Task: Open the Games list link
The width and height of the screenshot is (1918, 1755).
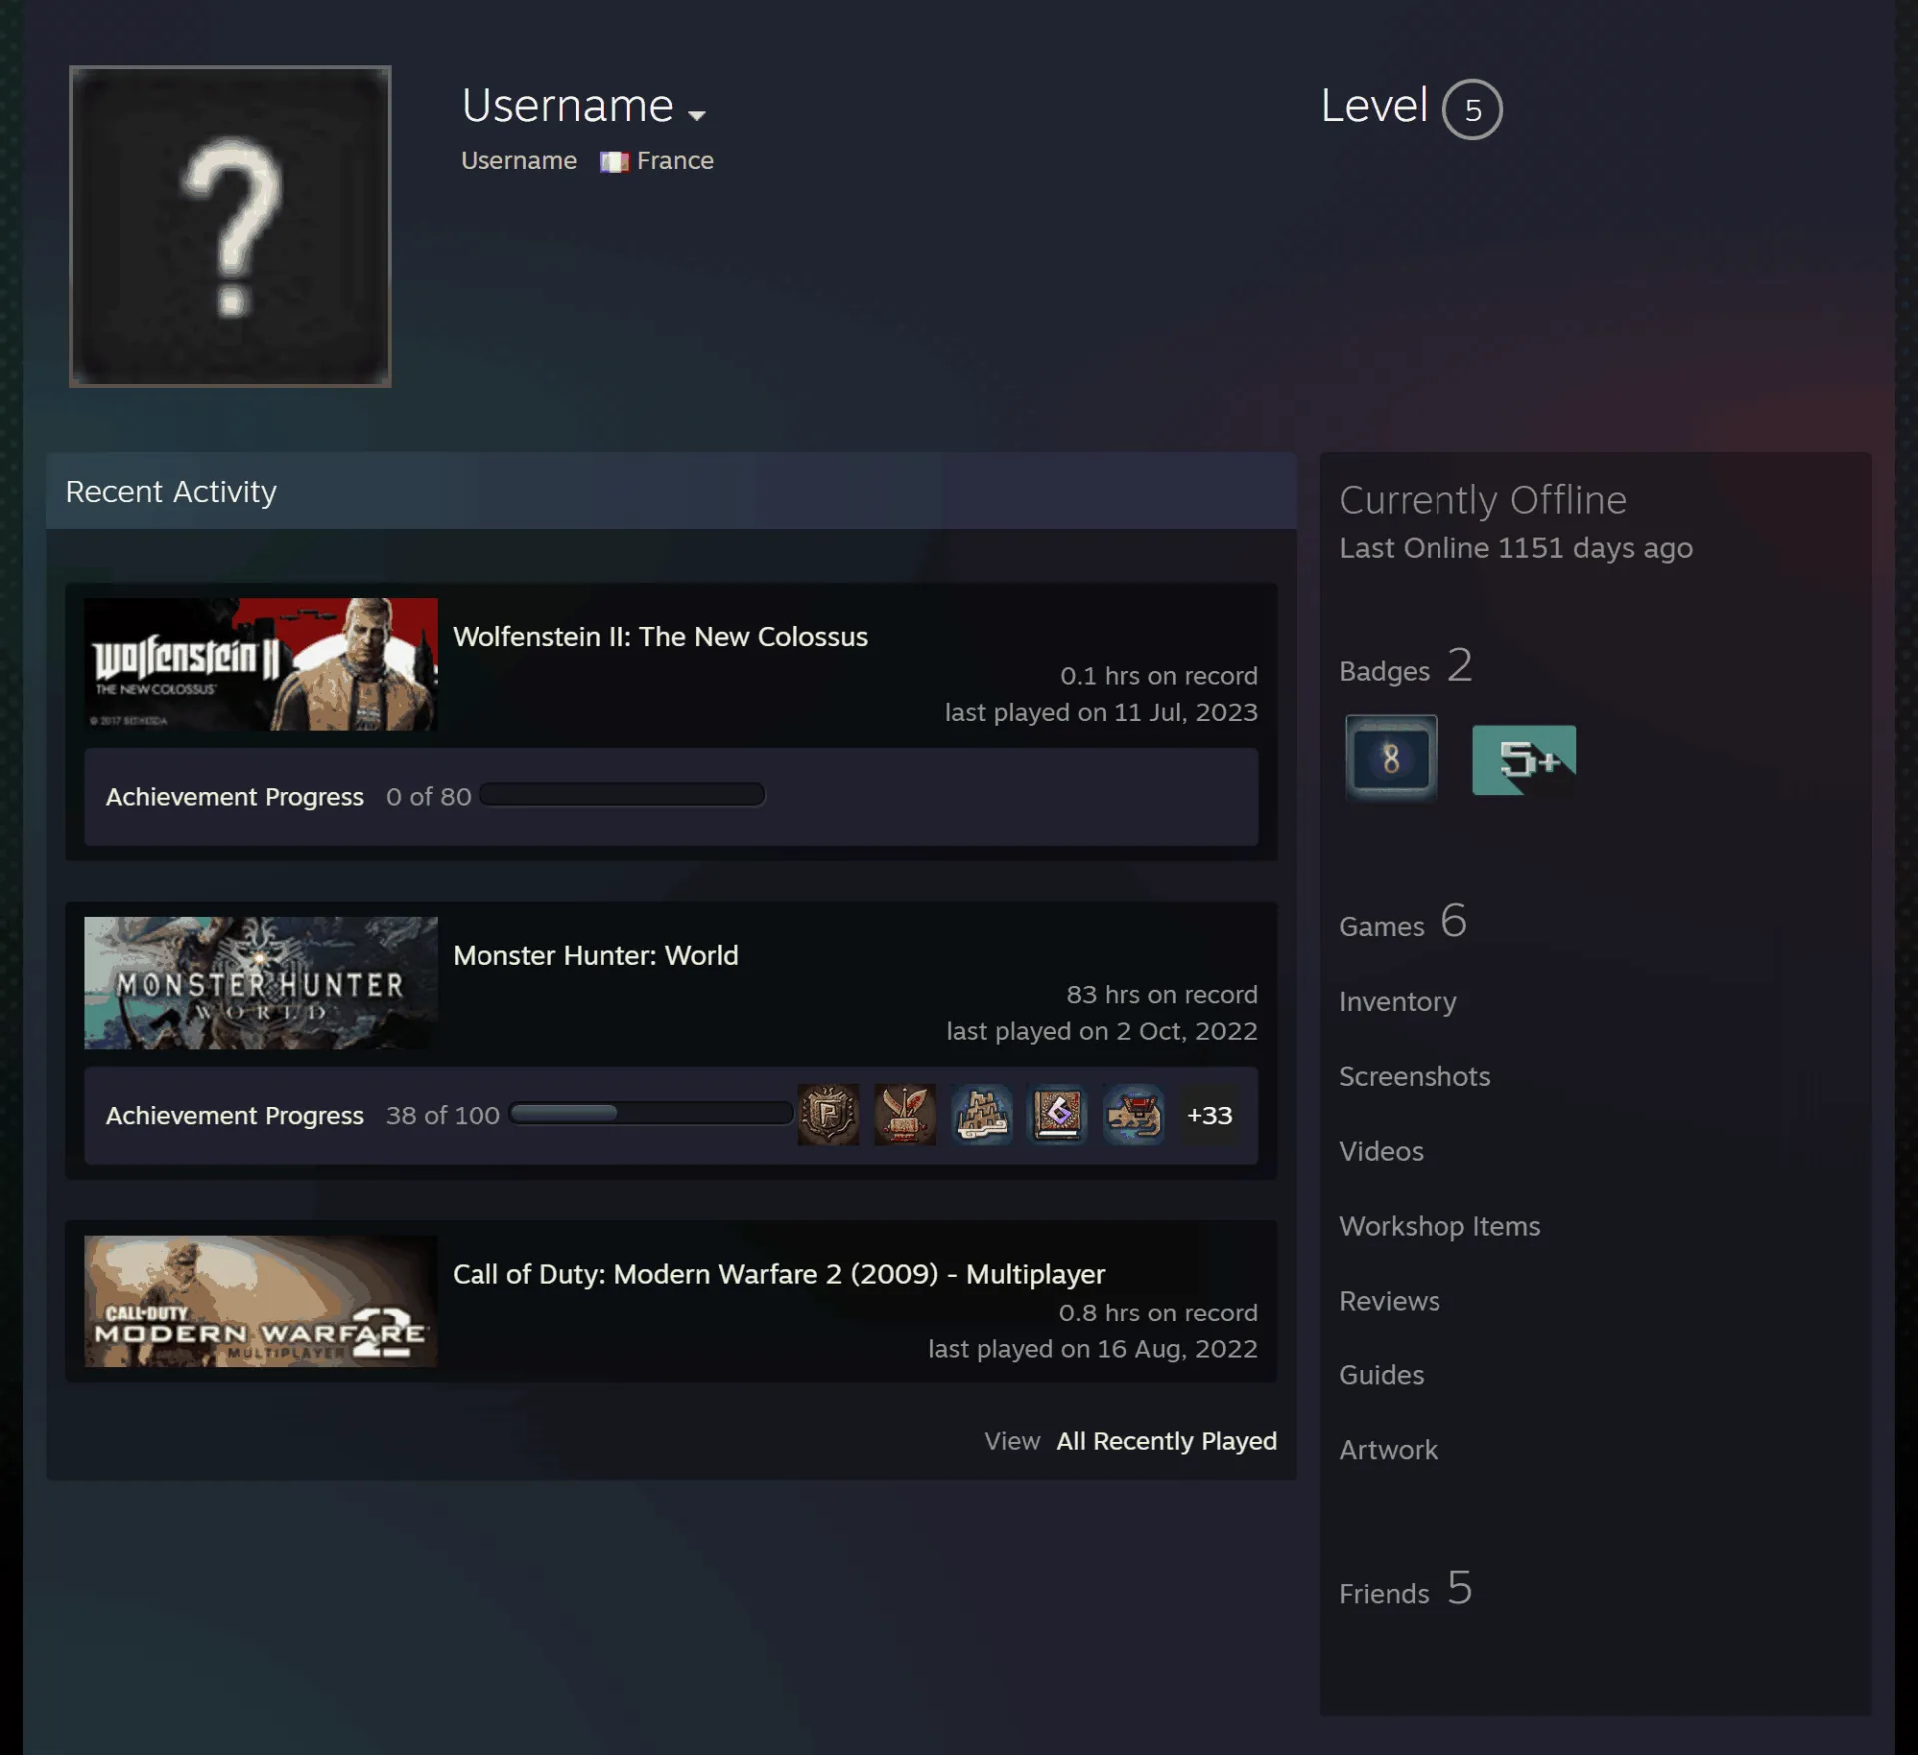Action: [1403, 922]
